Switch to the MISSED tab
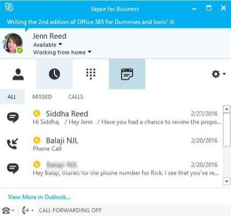Image resolution: width=231 pixels, height=216 pixels. (42, 97)
